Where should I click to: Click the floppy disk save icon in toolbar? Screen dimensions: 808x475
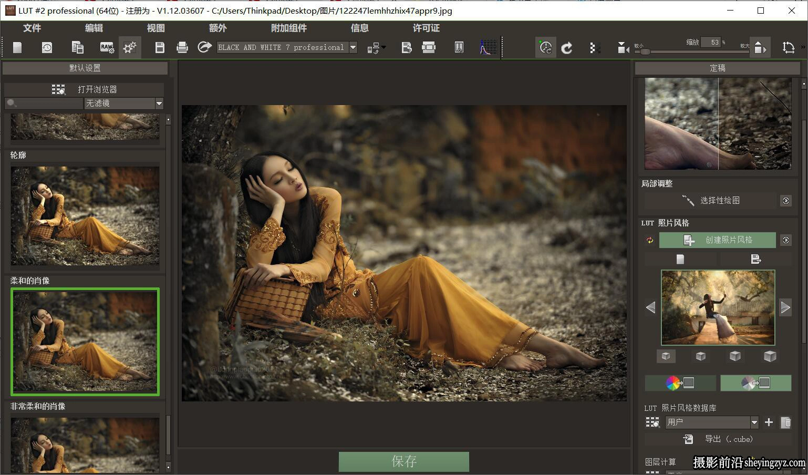(x=160, y=48)
